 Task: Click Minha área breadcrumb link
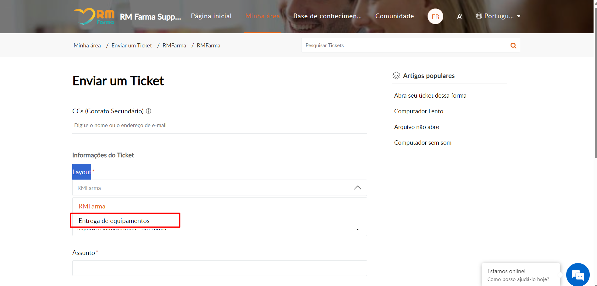(x=87, y=46)
